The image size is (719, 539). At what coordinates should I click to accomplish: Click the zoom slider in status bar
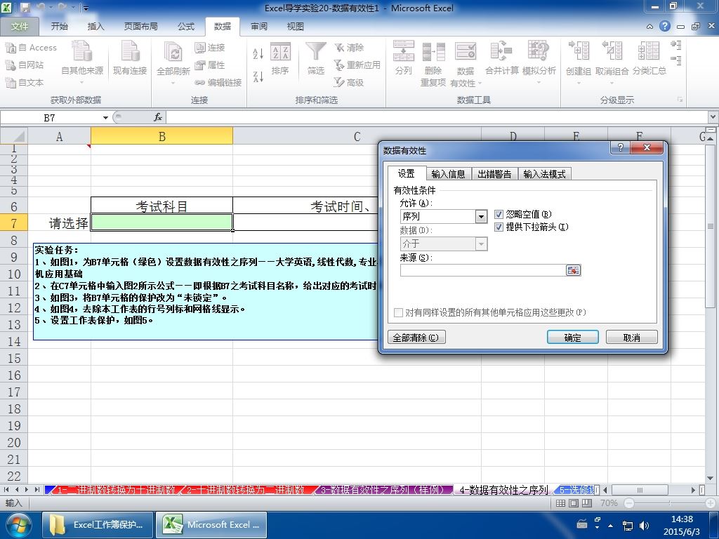tap(669, 503)
